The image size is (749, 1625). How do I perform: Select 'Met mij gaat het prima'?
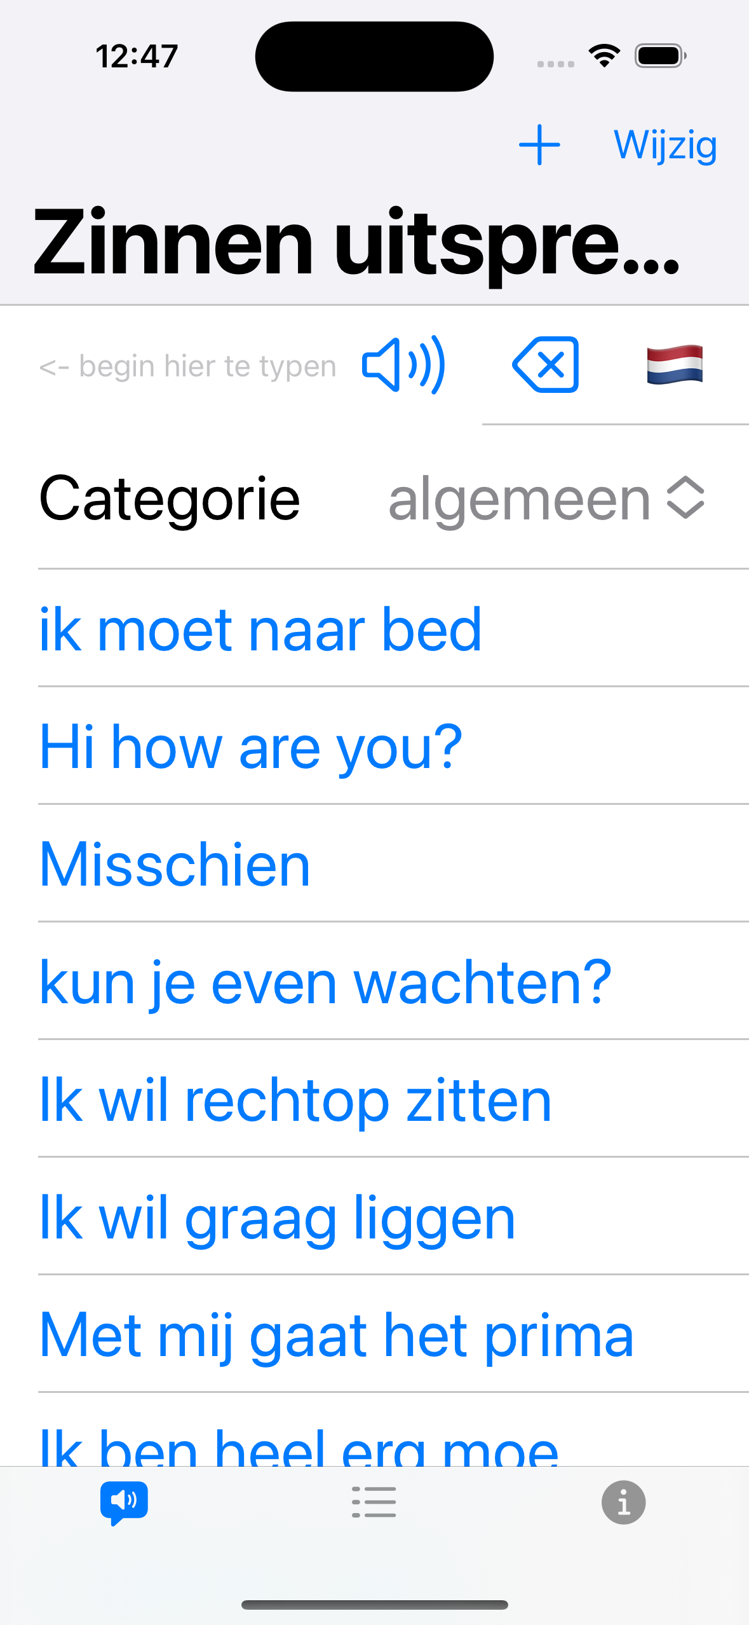tap(337, 1335)
